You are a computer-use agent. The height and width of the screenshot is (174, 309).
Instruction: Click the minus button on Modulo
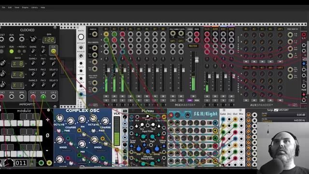pos(47,150)
